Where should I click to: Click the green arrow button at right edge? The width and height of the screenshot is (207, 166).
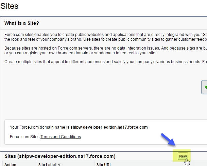[204, 87]
